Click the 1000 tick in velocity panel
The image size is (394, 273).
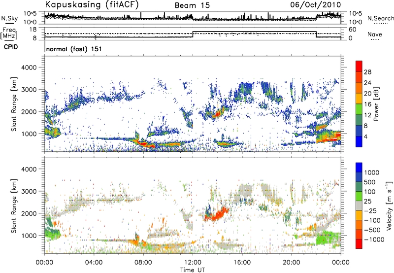coord(29,236)
